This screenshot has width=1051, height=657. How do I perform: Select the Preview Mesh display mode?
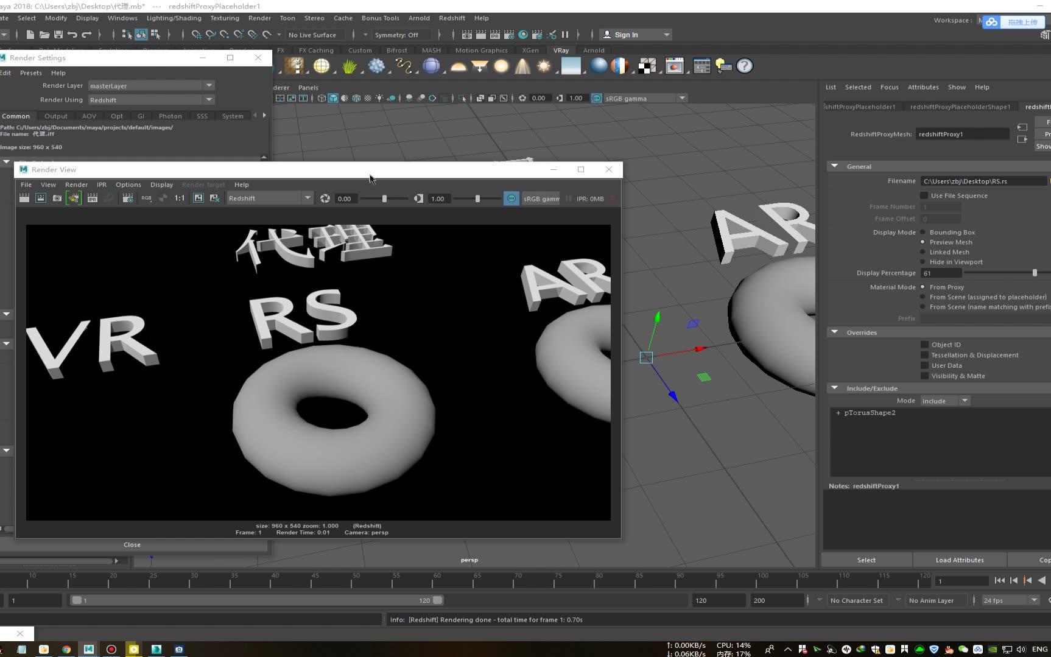[923, 242]
